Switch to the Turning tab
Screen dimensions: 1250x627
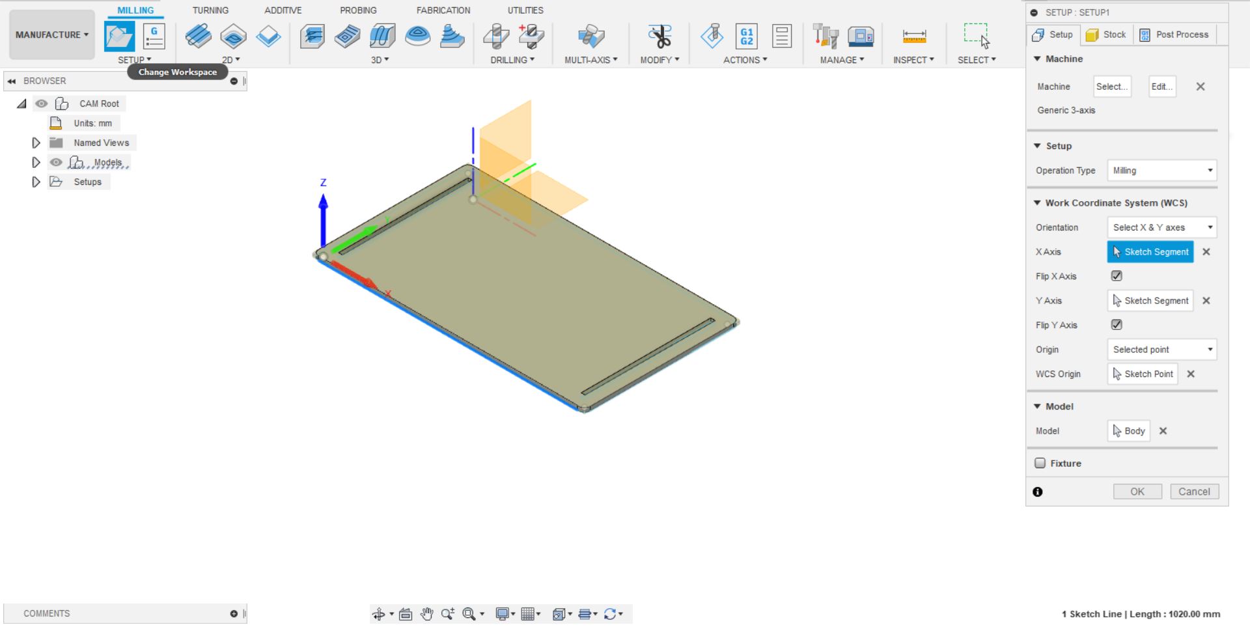210,10
